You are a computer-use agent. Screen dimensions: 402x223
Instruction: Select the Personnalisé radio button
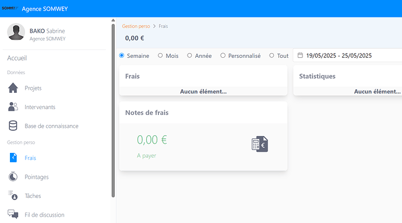point(223,55)
